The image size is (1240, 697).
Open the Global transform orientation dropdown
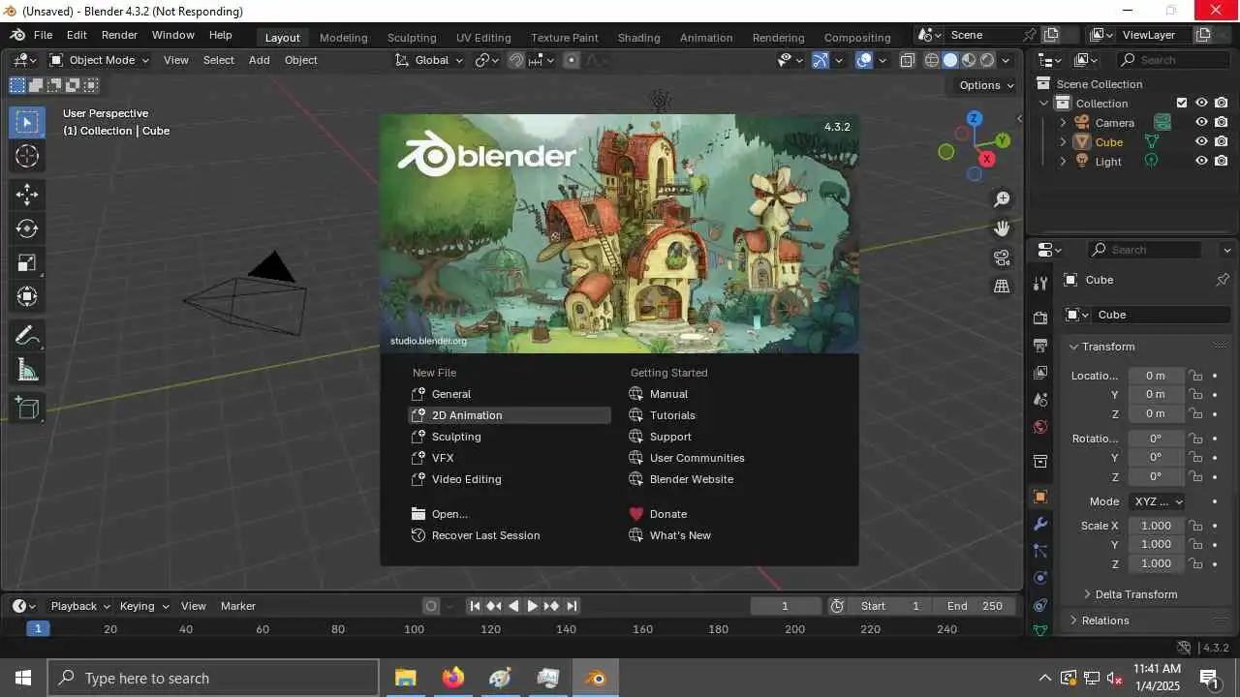tap(430, 60)
